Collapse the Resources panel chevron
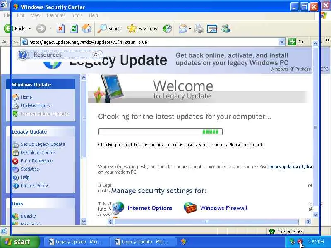This screenshot has height=248, width=331. (x=96, y=55)
